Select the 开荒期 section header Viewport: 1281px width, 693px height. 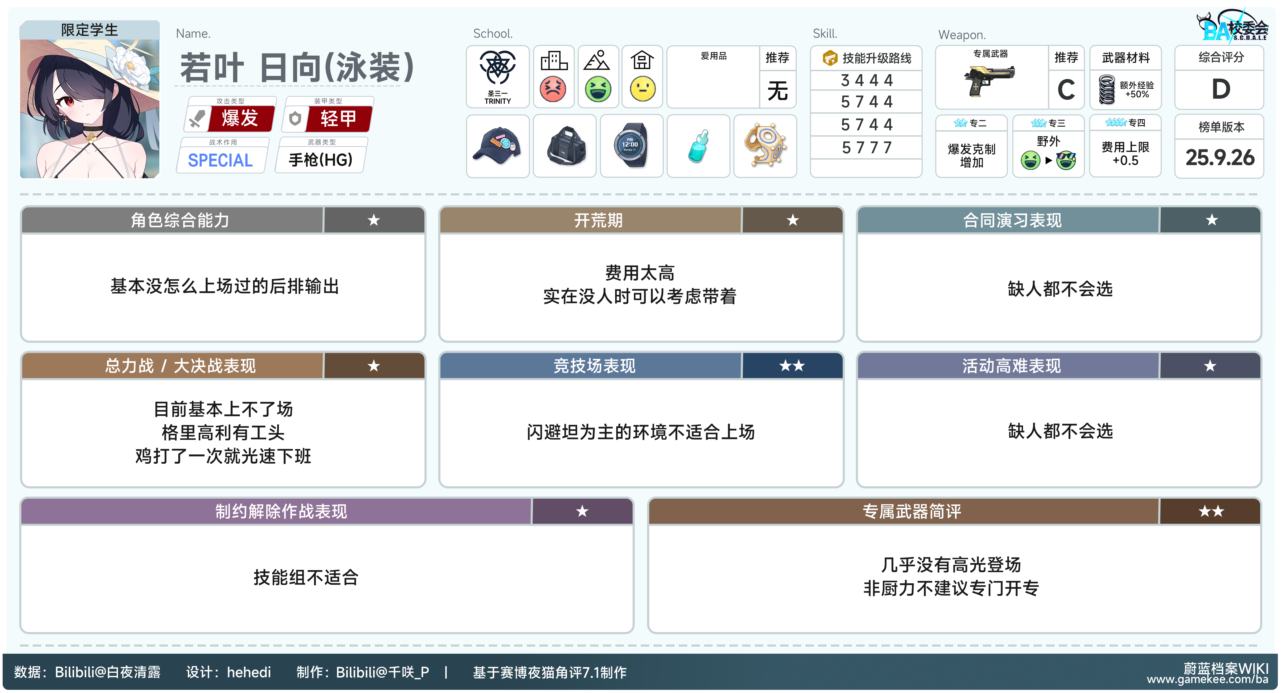point(598,220)
